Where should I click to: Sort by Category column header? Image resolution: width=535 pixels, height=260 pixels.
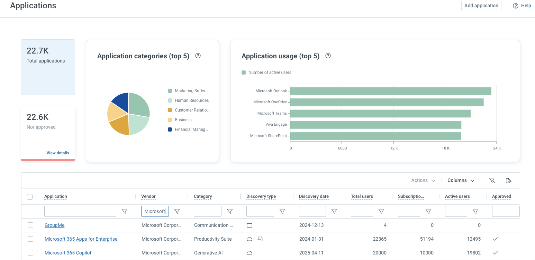203,196
